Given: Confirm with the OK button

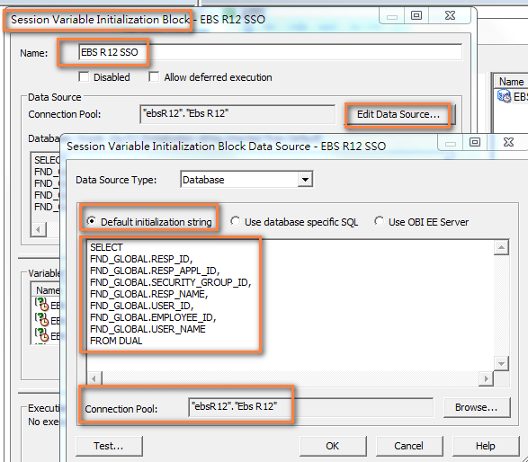Looking at the screenshot, I should [x=333, y=446].
